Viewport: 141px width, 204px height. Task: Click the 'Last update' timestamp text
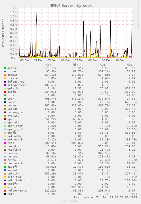click(x=106, y=197)
